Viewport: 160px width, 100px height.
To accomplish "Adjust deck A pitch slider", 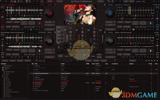I will click(2, 17).
